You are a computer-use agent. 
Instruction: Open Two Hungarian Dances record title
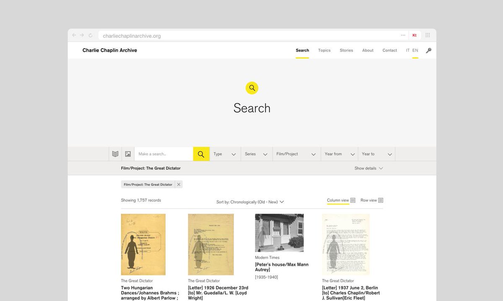[x=150, y=293]
